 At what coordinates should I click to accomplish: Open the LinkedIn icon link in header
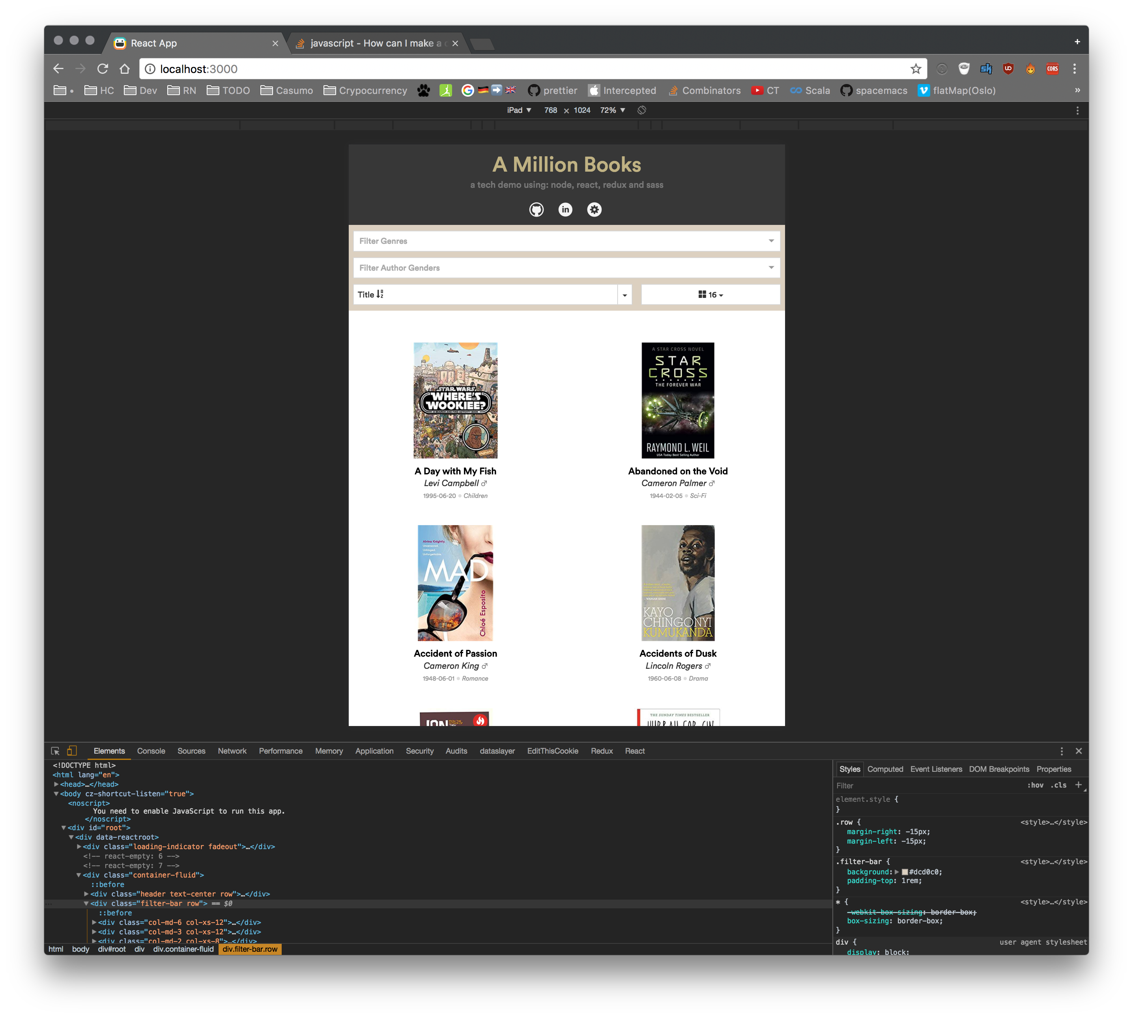565,210
